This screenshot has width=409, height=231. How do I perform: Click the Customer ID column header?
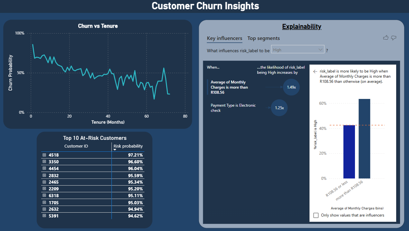tap(76, 146)
